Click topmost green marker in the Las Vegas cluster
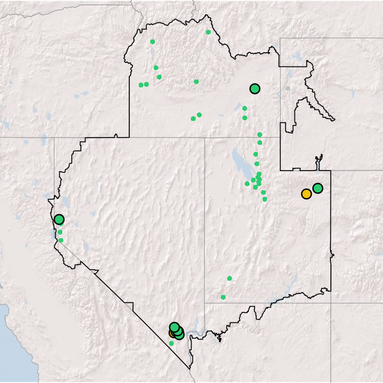 [x=174, y=327]
